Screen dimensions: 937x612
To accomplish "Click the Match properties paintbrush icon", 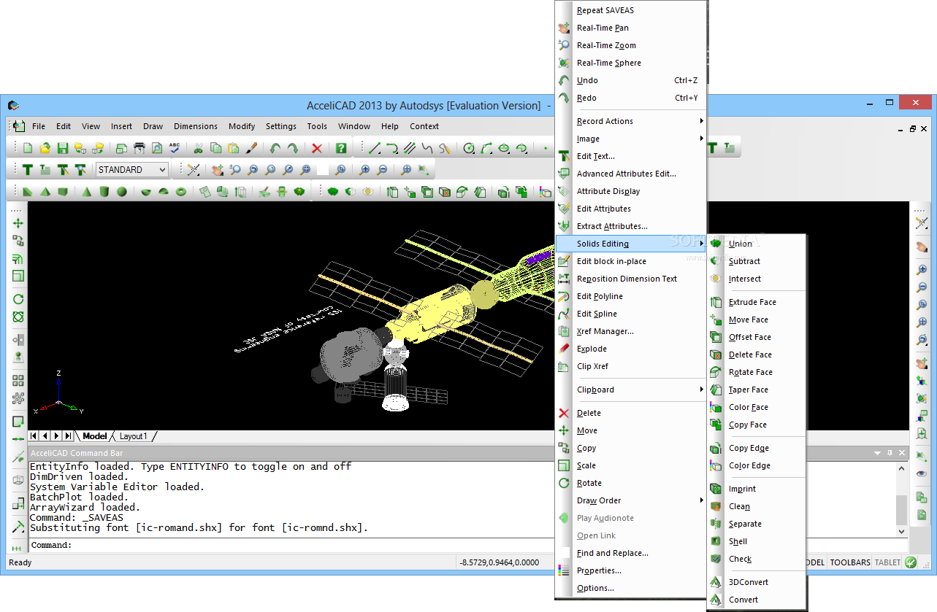I will 251,148.
